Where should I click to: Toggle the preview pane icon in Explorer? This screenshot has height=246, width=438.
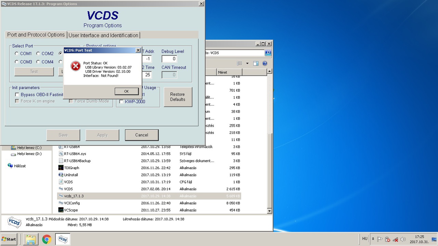(x=256, y=63)
